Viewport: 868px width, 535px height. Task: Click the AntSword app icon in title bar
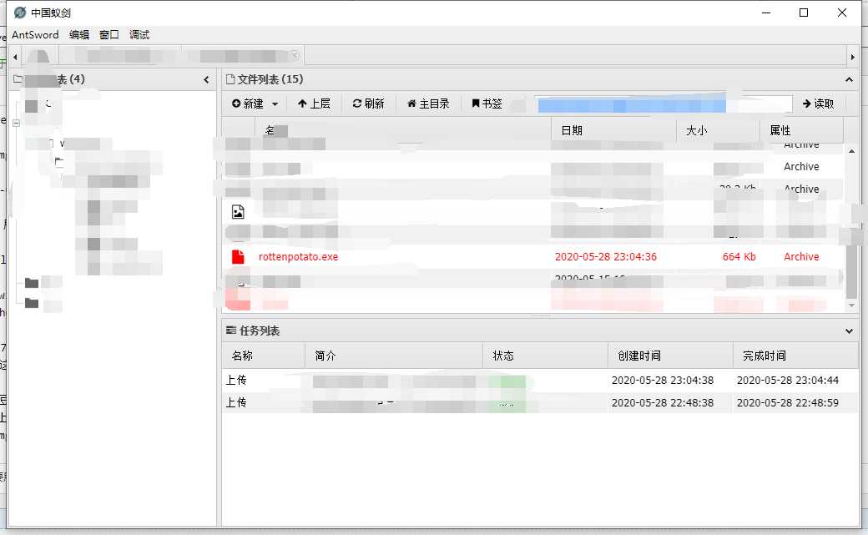point(20,13)
